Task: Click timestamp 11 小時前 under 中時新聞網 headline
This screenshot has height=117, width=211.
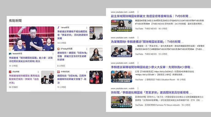Action: click(x=62, y=87)
